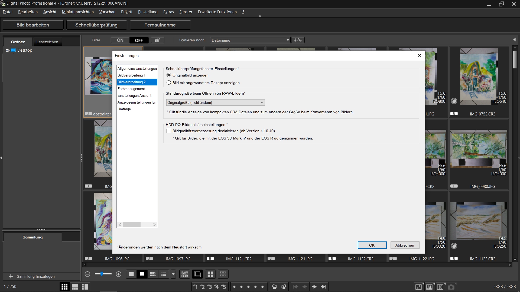
Task: Click OK in Einstellungen dialog
Action: click(x=372, y=245)
